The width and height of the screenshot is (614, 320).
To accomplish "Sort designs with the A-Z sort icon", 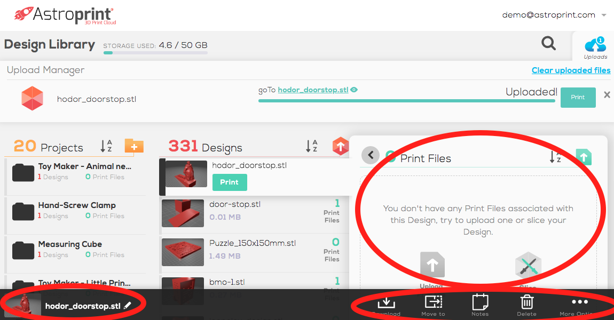I will (x=311, y=146).
